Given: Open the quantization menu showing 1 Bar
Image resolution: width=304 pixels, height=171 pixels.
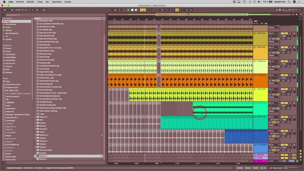Looking at the screenshot, I should click(x=45, y=10).
